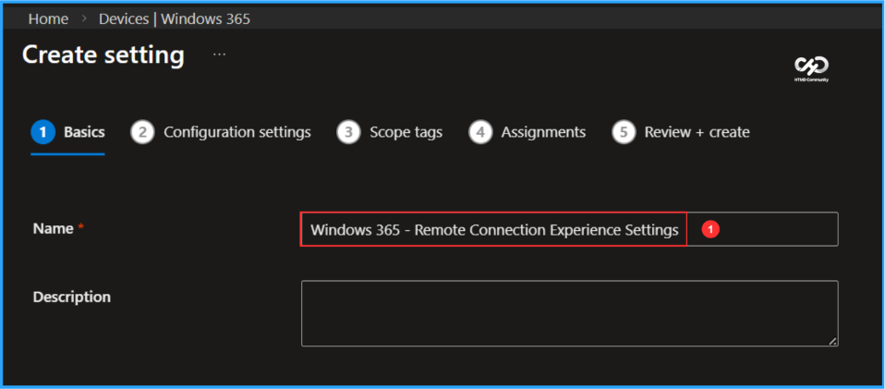Switch to the Configuration settings step

[221, 132]
